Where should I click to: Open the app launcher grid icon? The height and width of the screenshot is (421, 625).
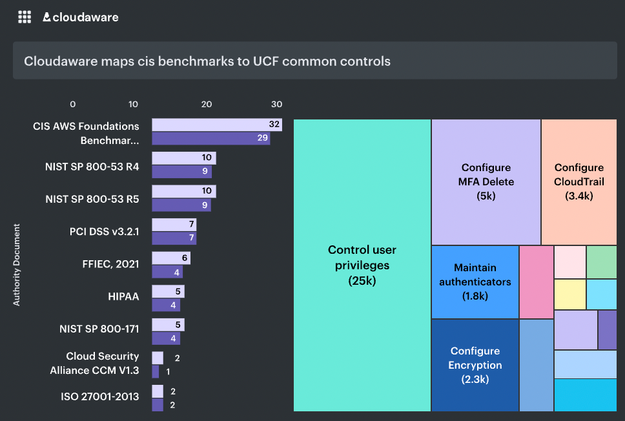point(25,17)
